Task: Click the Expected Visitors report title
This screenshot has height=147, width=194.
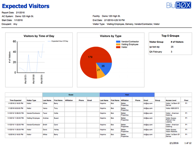Action: point(26,6)
